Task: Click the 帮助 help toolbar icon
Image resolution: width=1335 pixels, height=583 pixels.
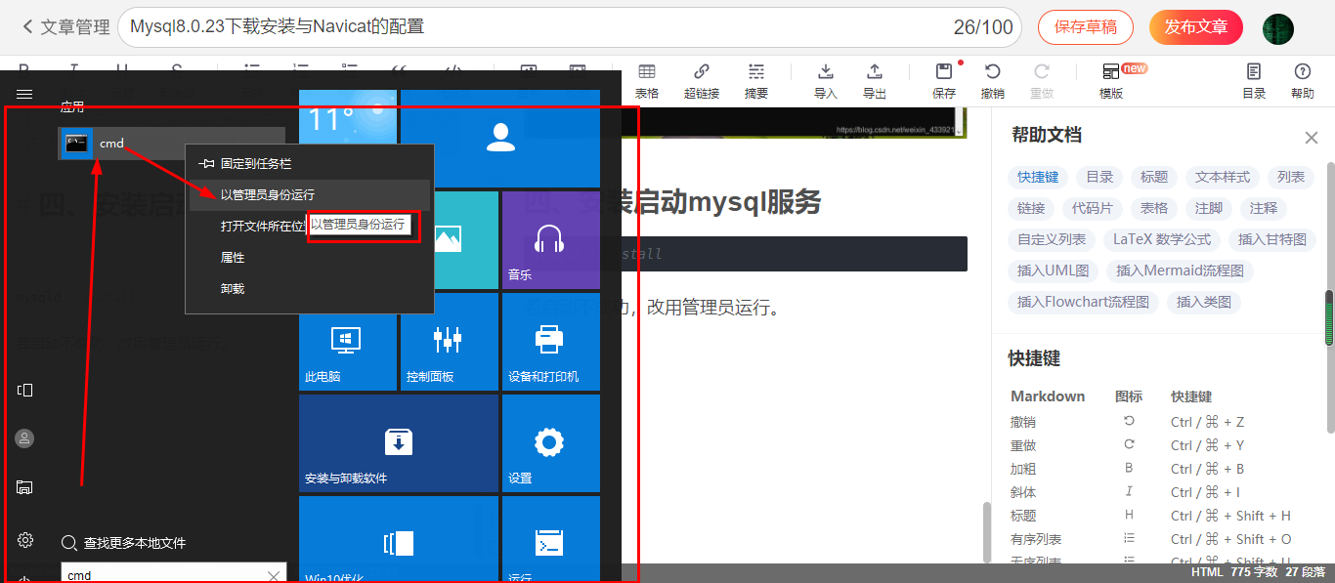Action: [x=1303, y=81]
